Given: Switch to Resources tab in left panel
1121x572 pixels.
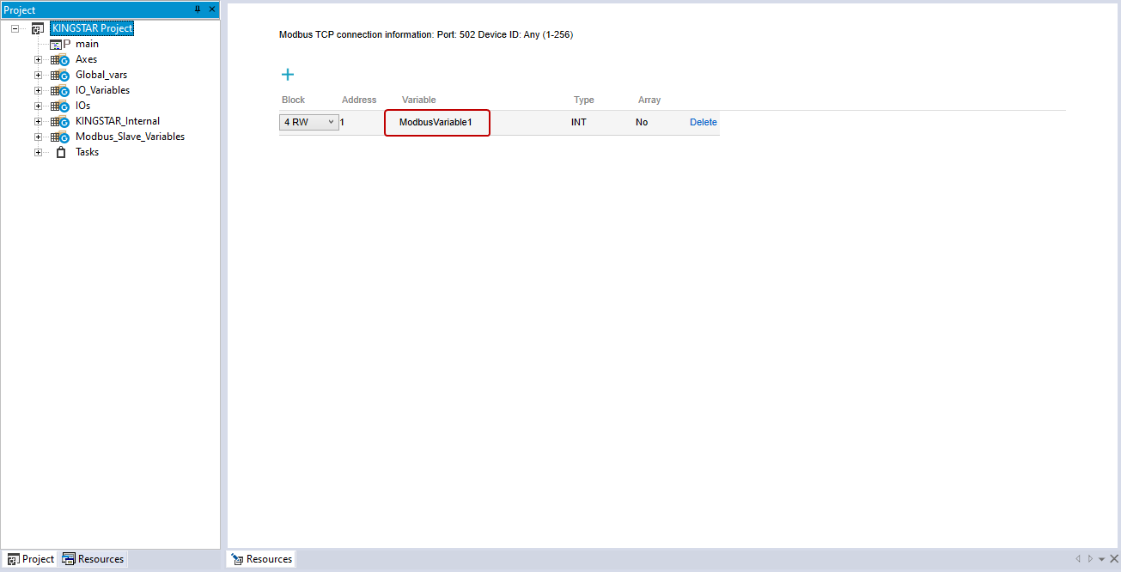Looking at the screenshot, I should coord(93,559).
